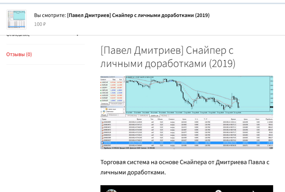Expand the partially hidden Описание tab arrow
285x192 pixels.
click(78, 35)
